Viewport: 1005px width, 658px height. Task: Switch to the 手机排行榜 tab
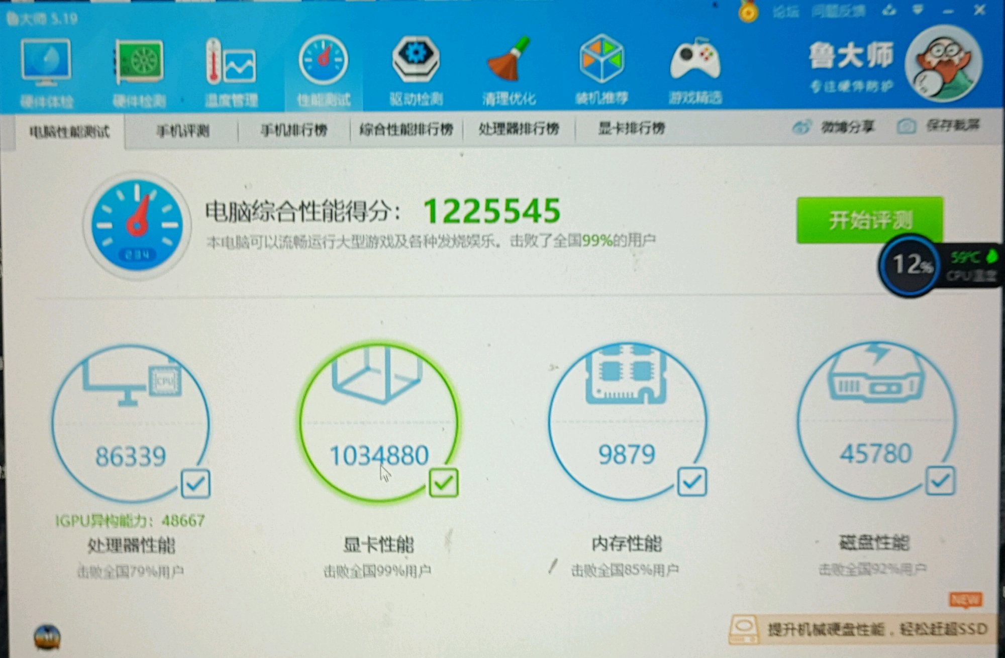click(x=294, y=130)
